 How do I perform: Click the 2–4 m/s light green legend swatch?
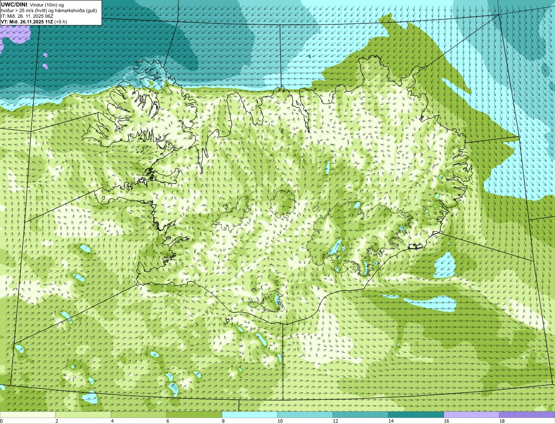(83, 415)
